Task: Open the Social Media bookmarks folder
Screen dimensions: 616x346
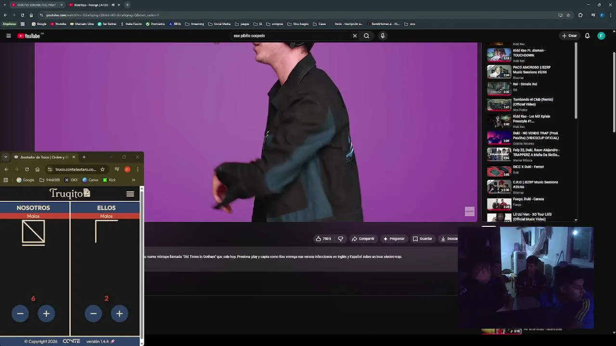Action: (x=219, y=24)
